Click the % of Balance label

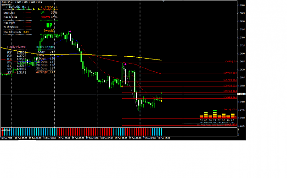pyautogui.click(x=11, y=27)
